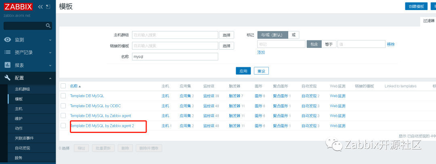
Task: Open 服务 in the sidebar
Action: click(x=19, y=158)
